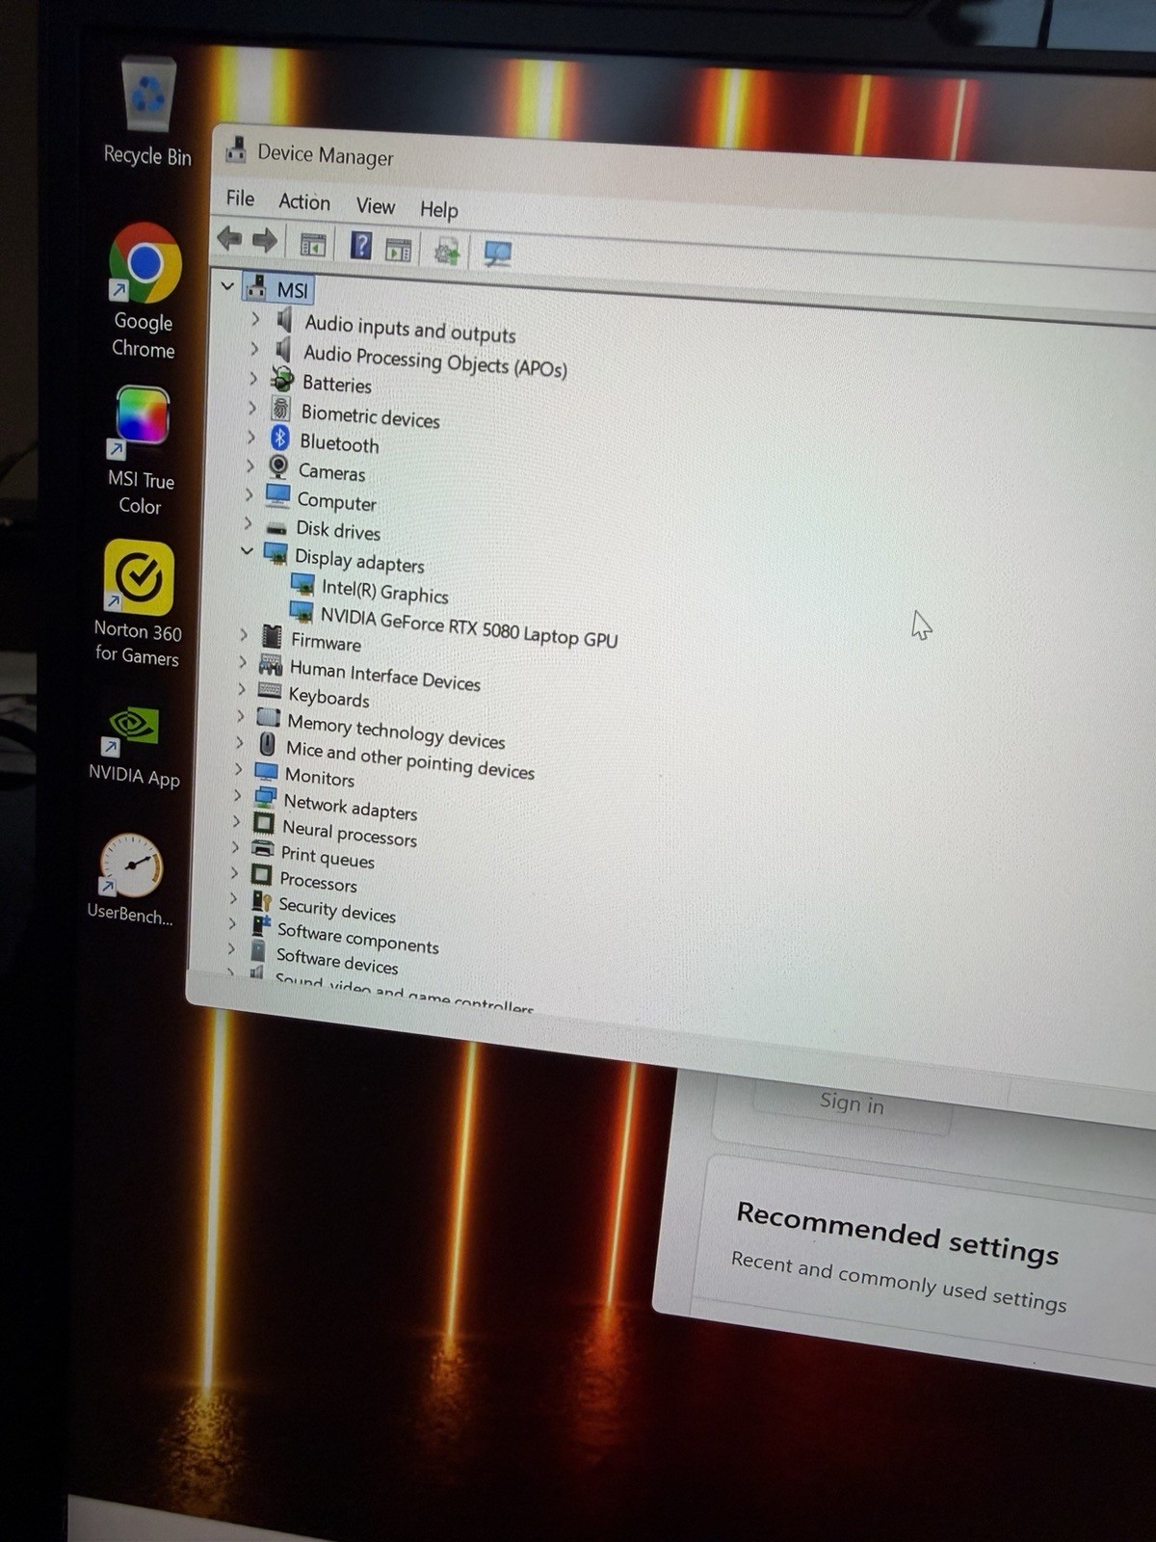Click the Keyboards category icon

pyautogui.click(x=270, y=691)
